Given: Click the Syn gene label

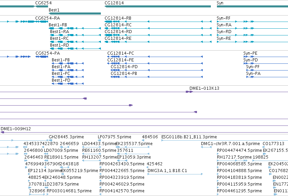Looking at the screenshot, I should (220, 3).
